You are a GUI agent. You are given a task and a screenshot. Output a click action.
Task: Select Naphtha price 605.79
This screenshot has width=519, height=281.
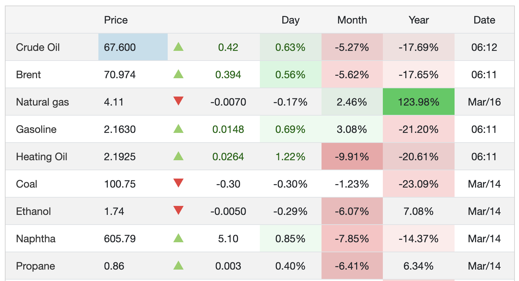pos(120,239)
